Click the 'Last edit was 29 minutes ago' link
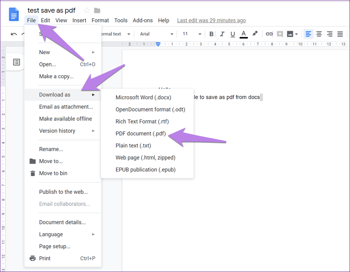The height and width of the screenshot is (272, 350). [211, 21]
